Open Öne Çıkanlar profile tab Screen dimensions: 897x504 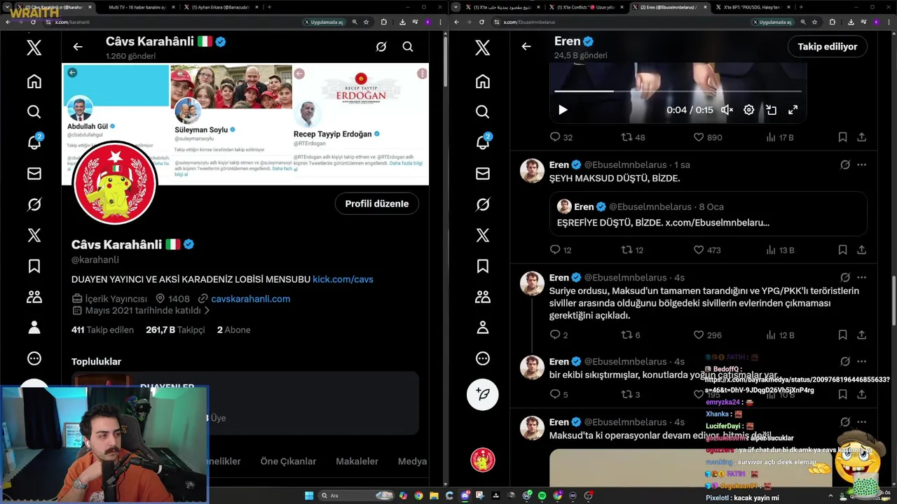(288, 461)
